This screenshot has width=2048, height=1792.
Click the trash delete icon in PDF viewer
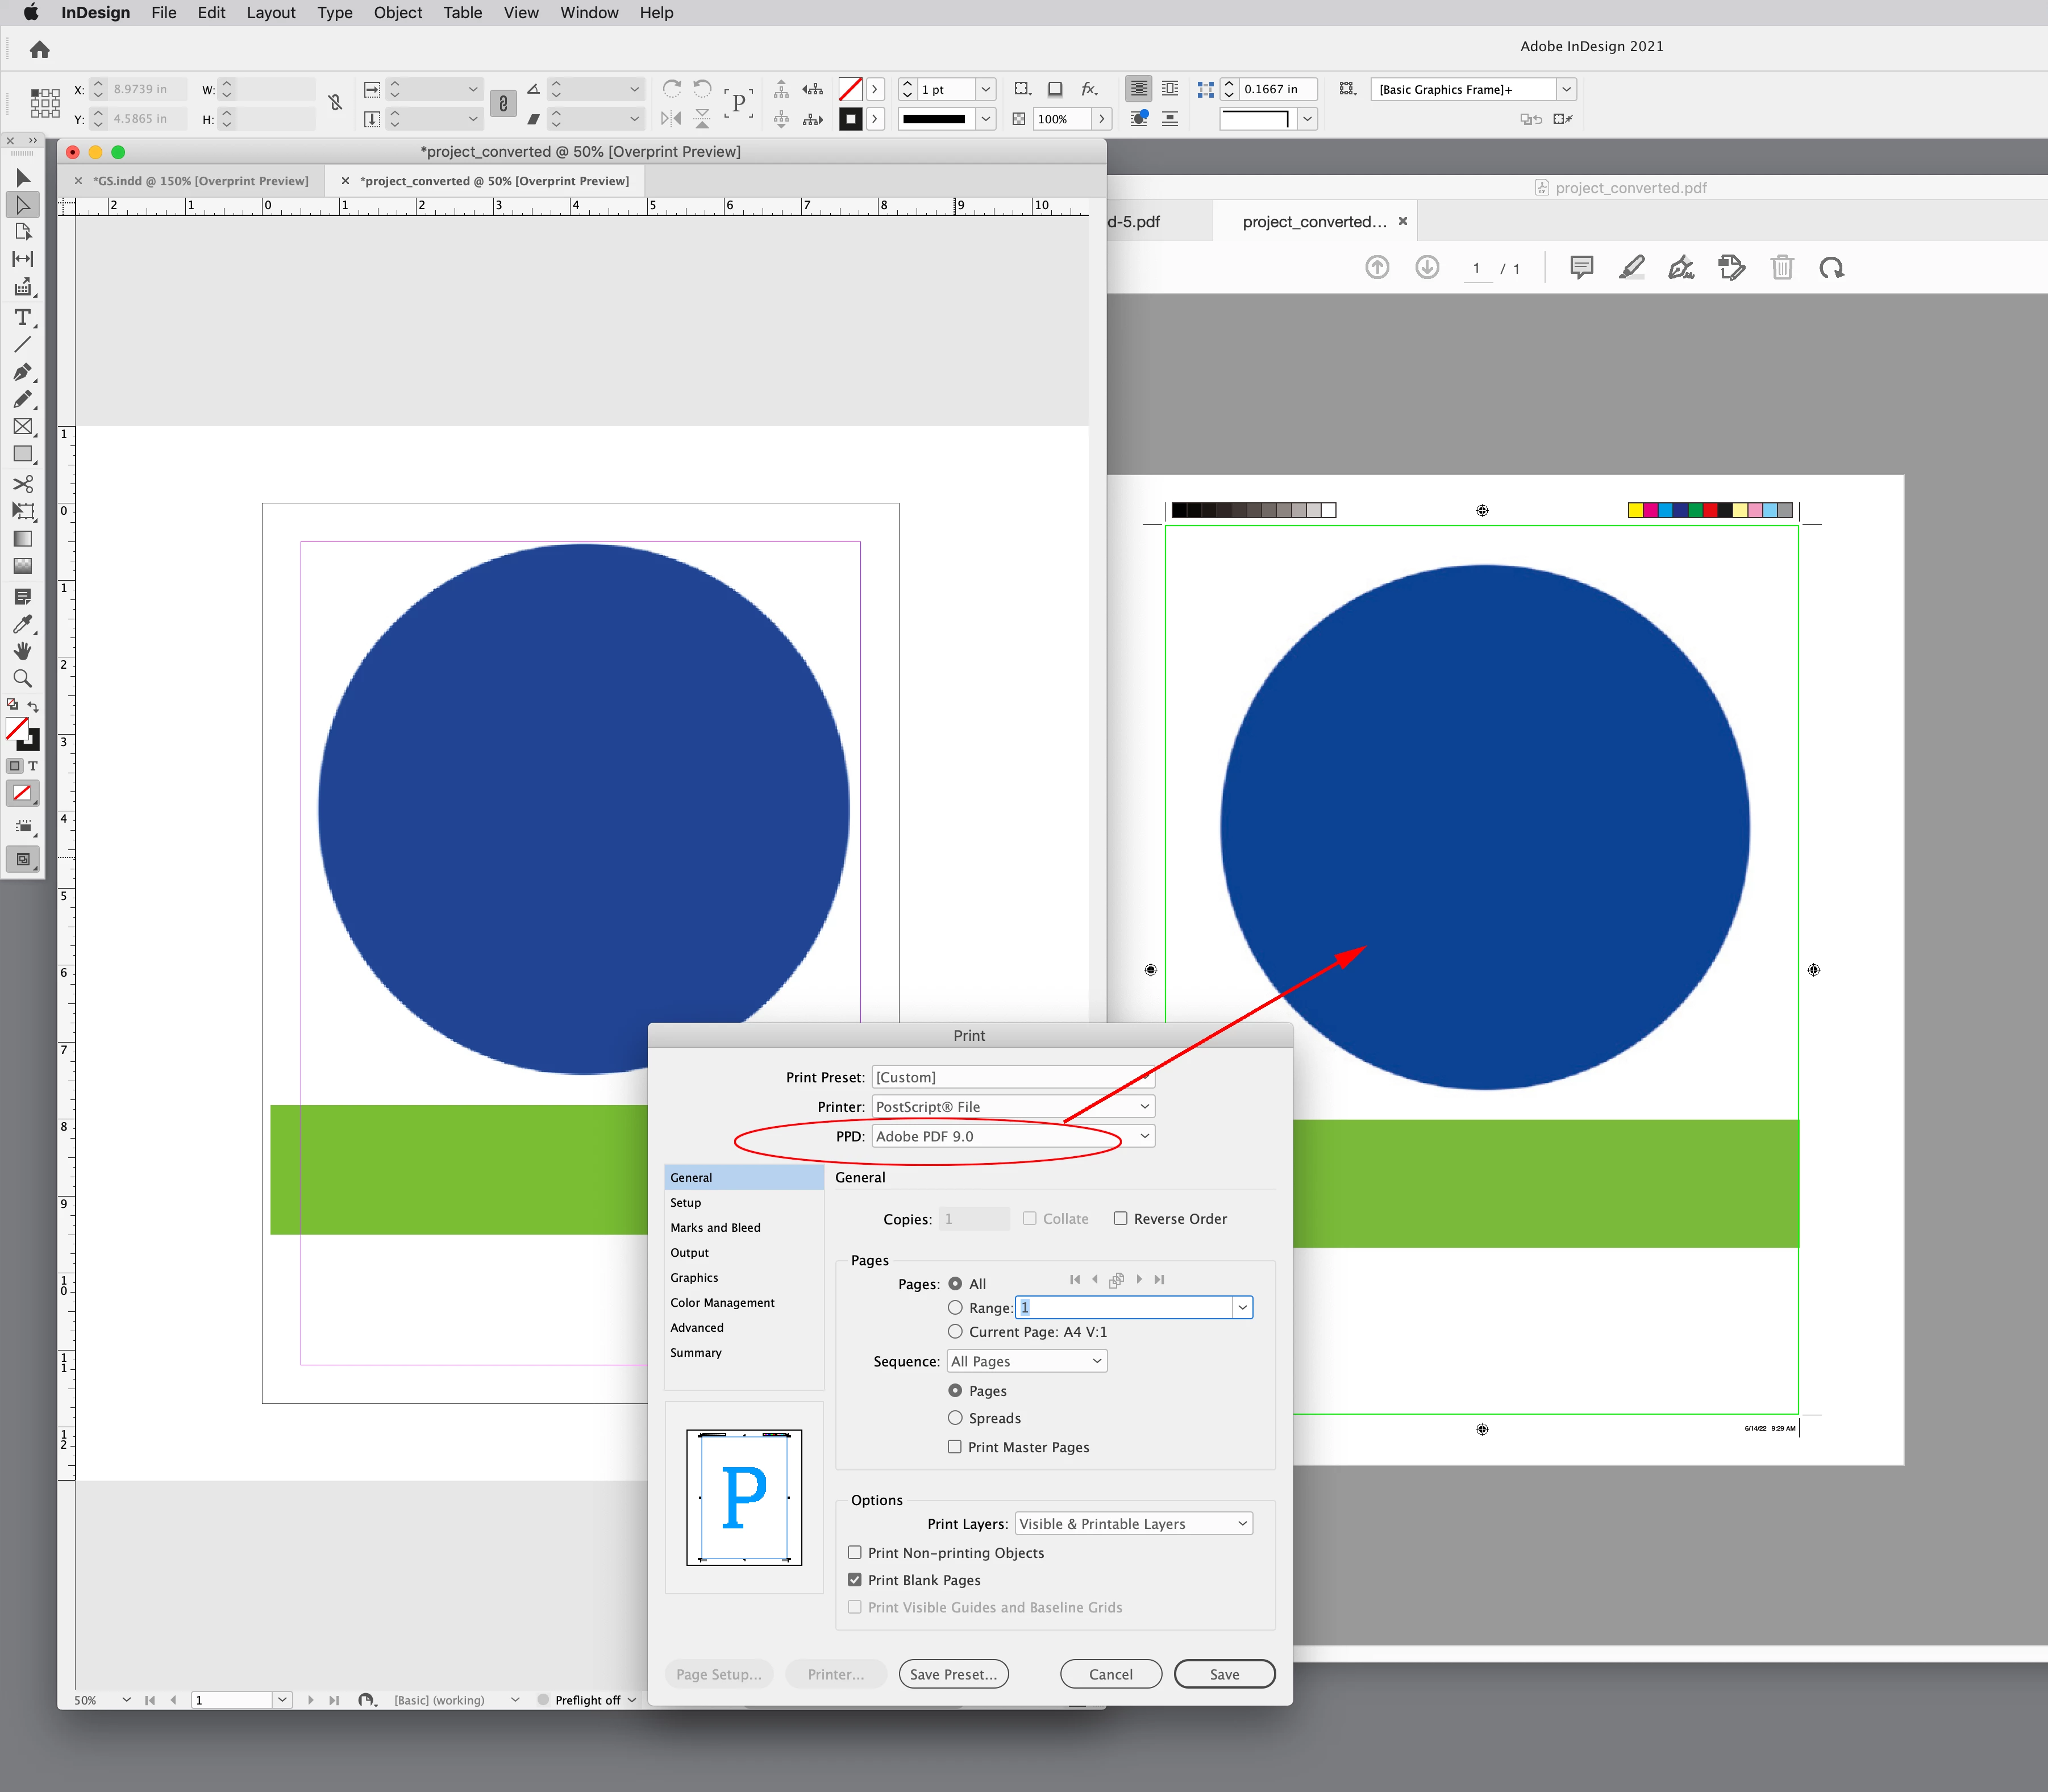tap(1781, 268)
